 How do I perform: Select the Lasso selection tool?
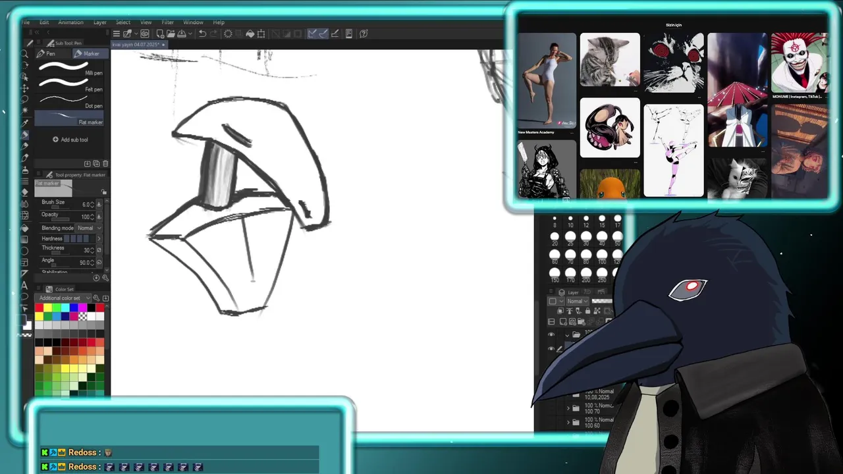(25, 99)
